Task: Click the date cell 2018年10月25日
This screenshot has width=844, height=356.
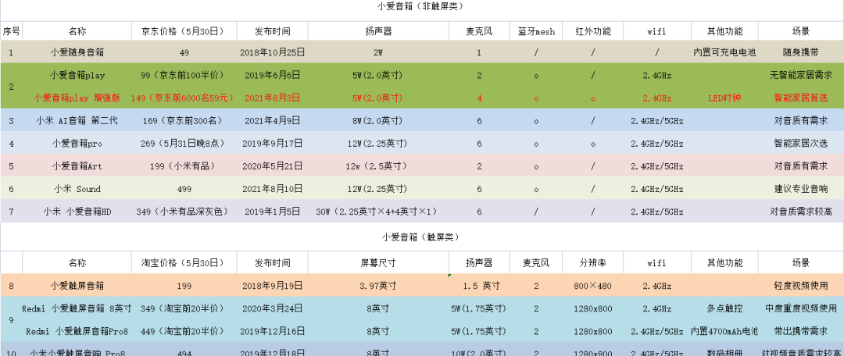Action: point(273,53)
